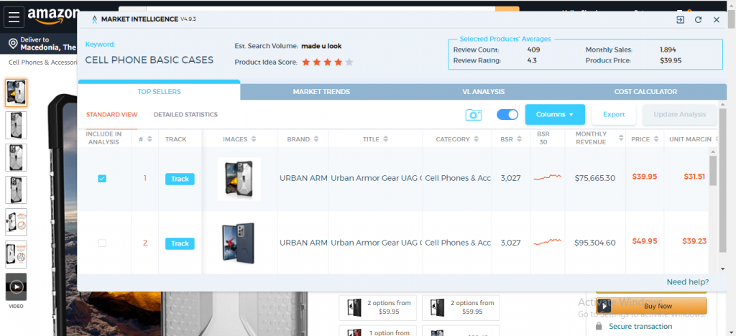Click the Update Analysis button

(679, 114)
